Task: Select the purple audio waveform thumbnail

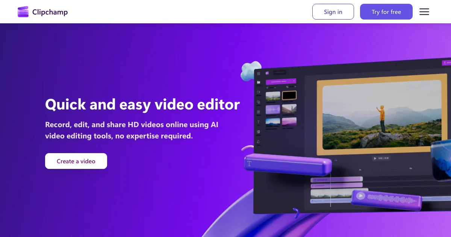Action: (273, 109)
